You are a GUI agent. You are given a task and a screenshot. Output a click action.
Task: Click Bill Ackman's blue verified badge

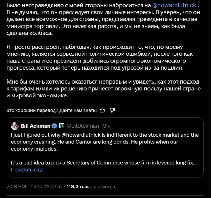(54, 126)
